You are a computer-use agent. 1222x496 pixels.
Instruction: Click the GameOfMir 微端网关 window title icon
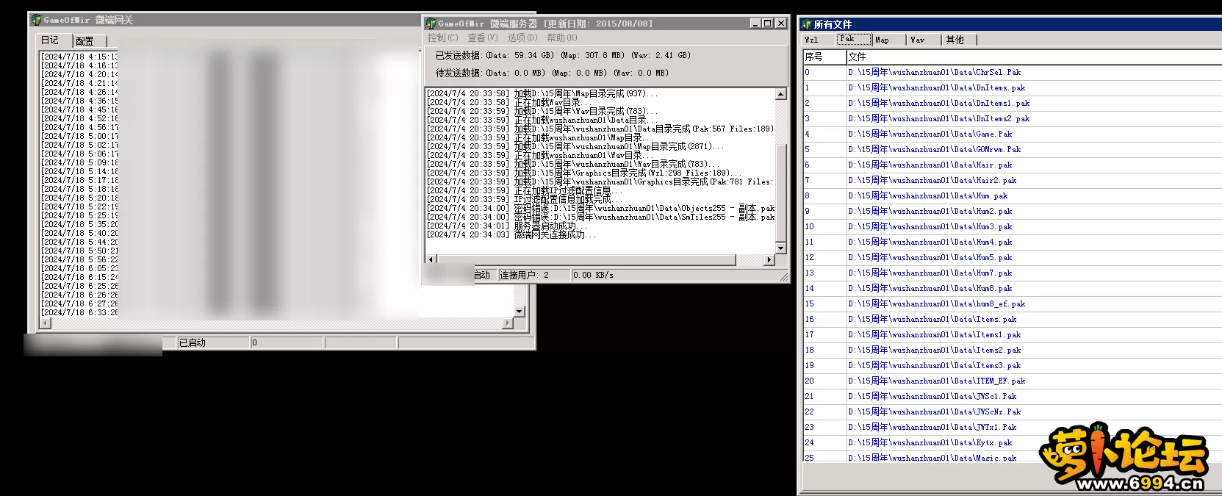[36, 20]
